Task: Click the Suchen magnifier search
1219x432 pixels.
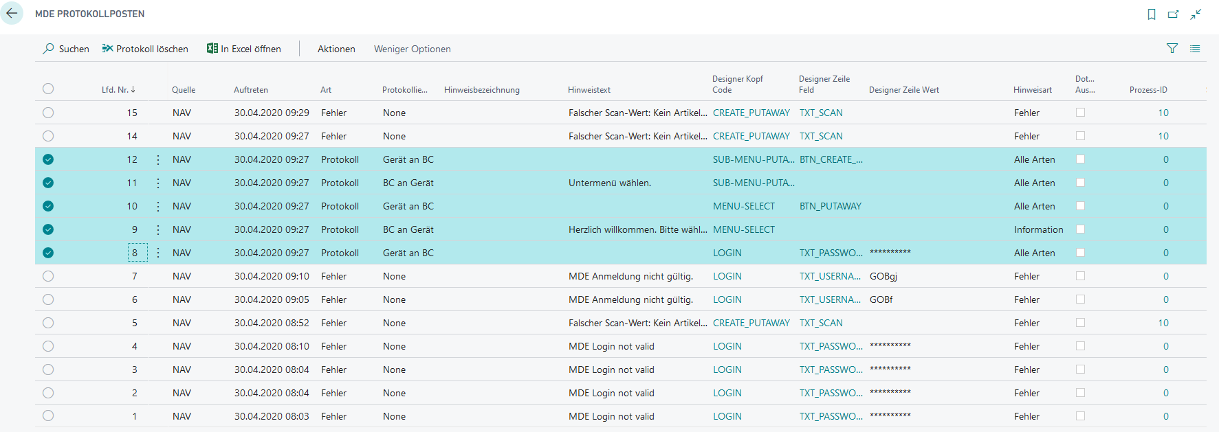Action: click(66, 49)
